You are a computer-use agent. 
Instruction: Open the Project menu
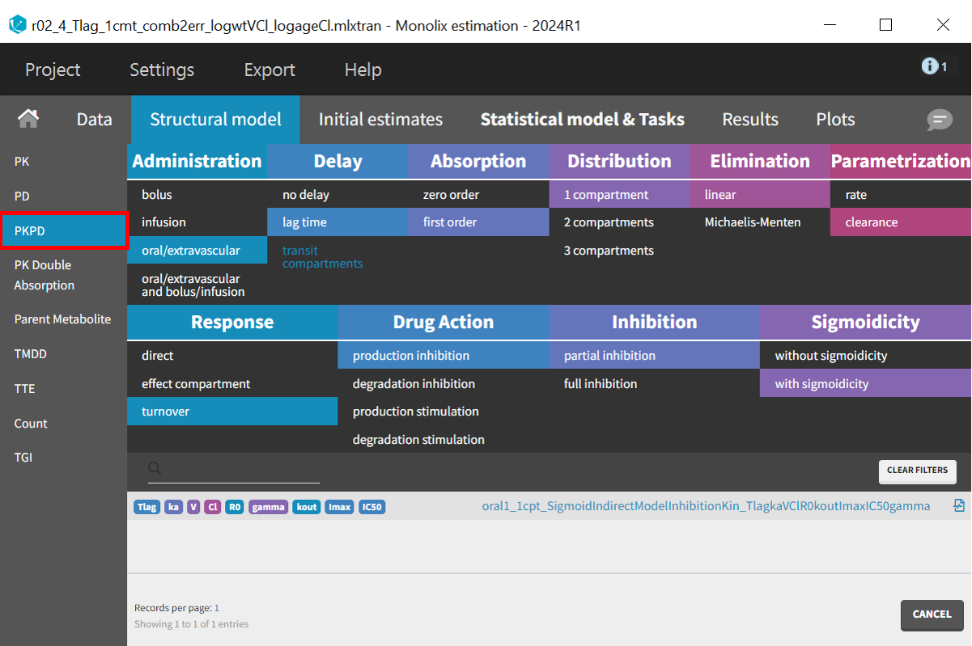point(53,70)
